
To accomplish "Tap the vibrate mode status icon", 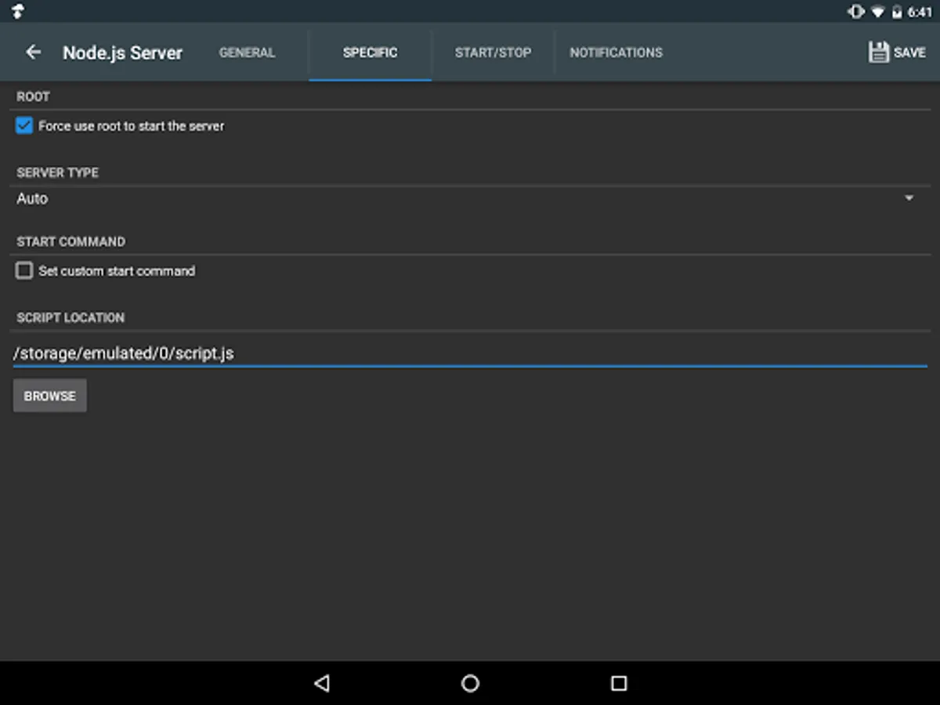I will pos(855,12).
